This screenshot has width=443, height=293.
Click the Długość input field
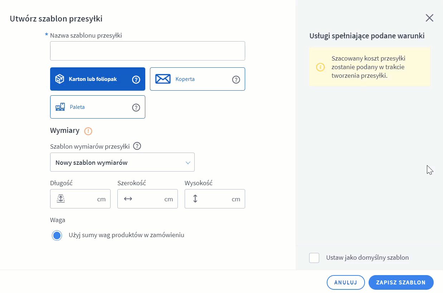81,199
